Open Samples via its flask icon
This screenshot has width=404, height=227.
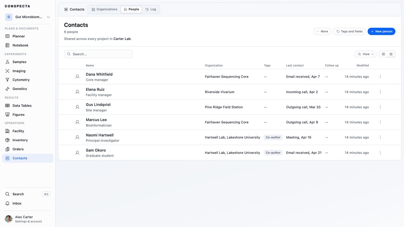[8, 62]
